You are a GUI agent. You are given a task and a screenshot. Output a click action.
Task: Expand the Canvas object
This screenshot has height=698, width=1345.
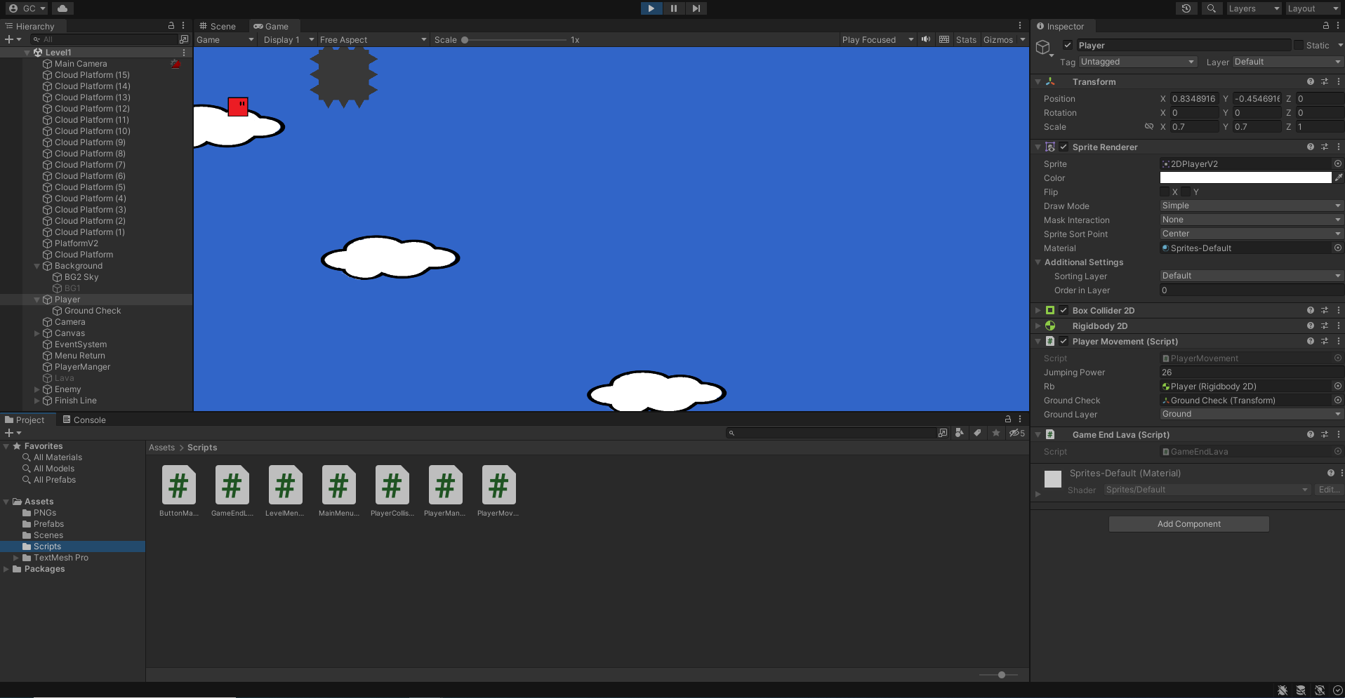coord(37,333)
